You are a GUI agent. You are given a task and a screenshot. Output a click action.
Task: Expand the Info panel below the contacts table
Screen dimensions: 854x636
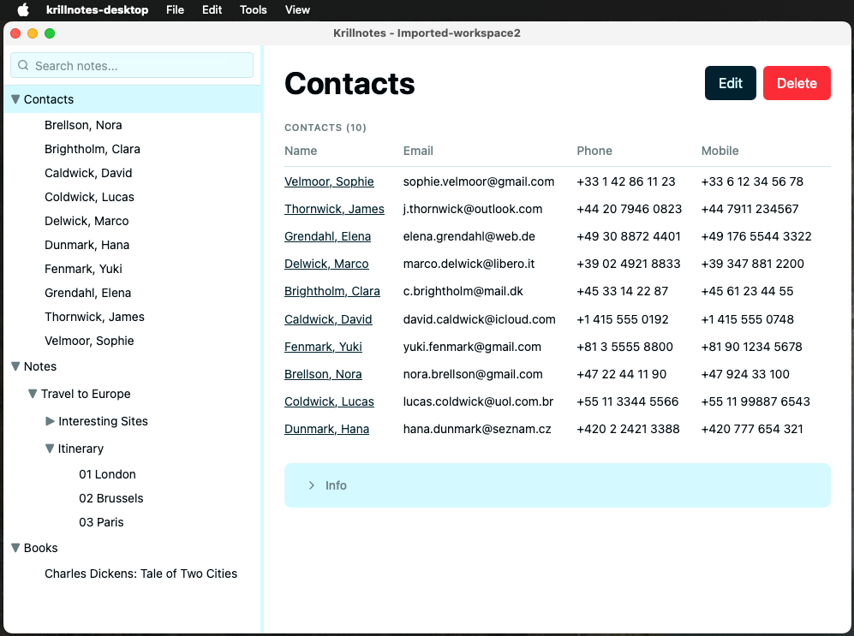[312, 484]
